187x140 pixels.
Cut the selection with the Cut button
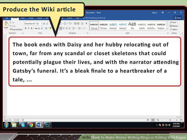tap(12, 22)
